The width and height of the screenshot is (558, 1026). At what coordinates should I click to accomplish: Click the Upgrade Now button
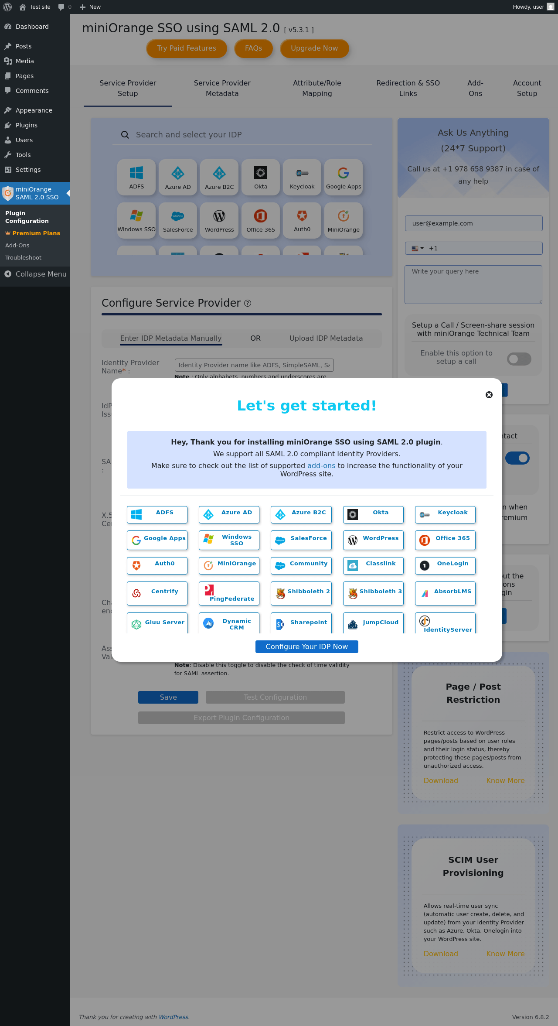314,48
